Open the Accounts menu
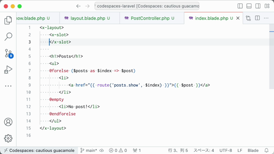This screenshot has height=154, width=274. click(x=8, y=122)
